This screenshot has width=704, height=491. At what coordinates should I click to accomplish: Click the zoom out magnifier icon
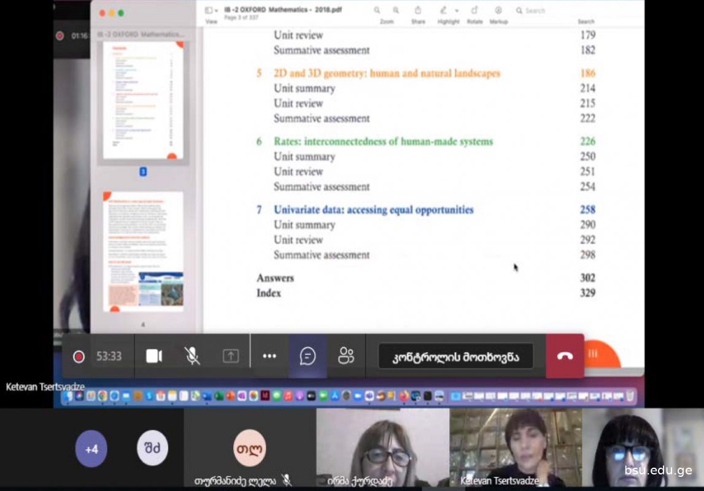[x=377, y=10]
